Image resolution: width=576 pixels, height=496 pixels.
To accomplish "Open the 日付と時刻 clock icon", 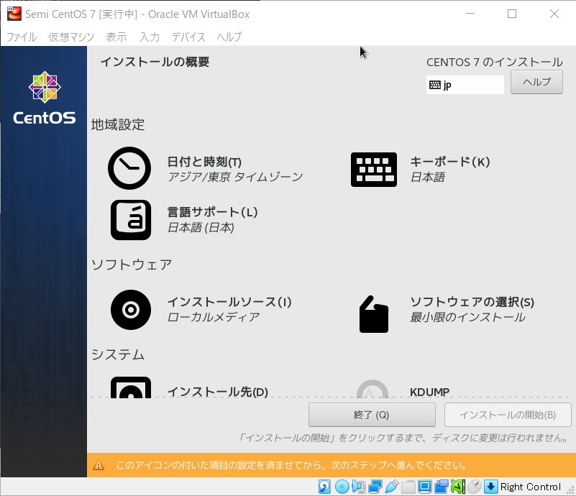I will coord(129,168).
